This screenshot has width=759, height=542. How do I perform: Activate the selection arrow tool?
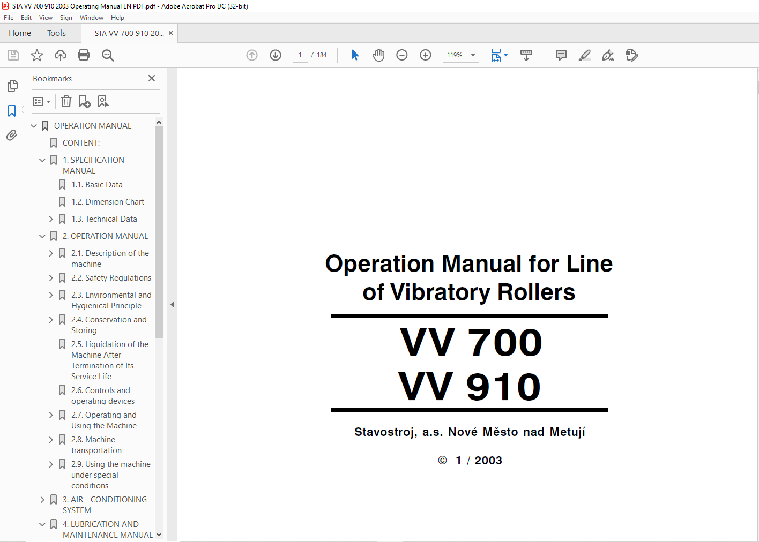(x=355, y=55)
